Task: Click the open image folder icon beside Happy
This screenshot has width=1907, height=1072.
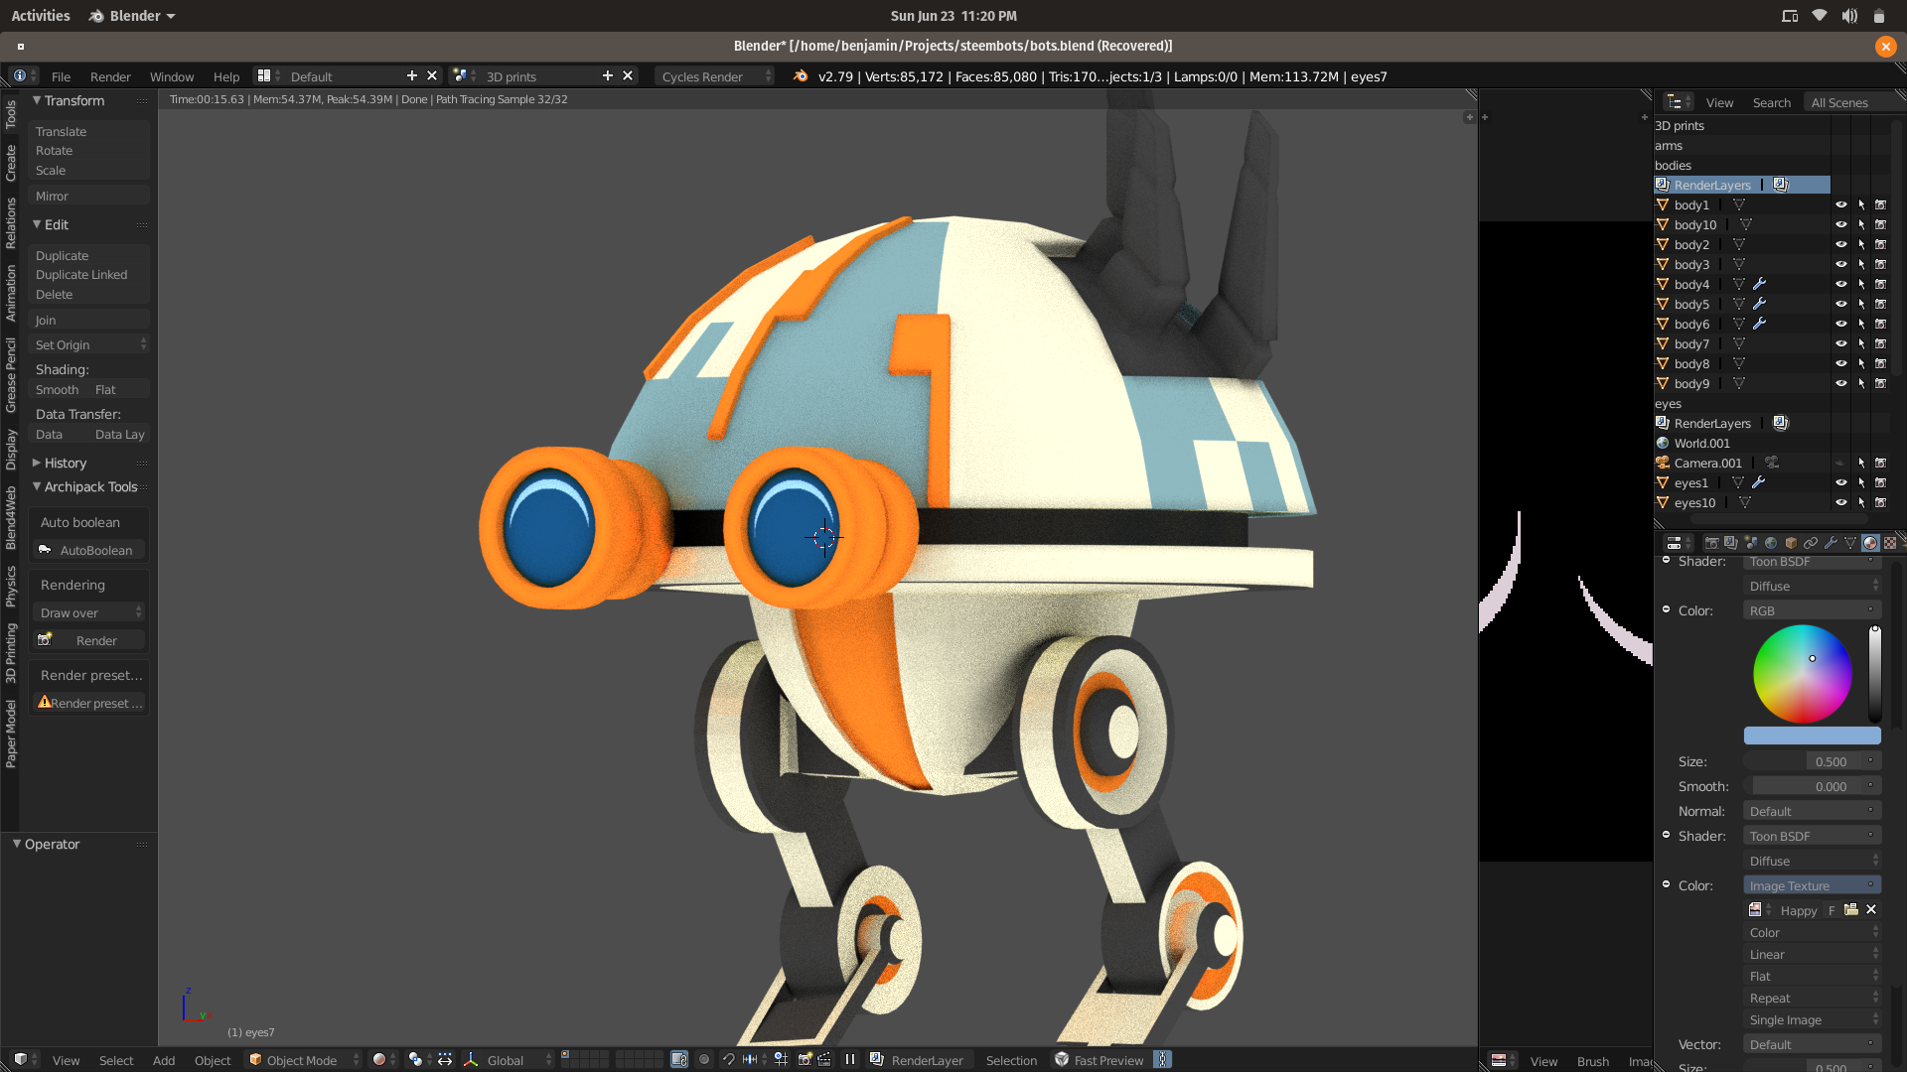Action: click(1851, 910)
